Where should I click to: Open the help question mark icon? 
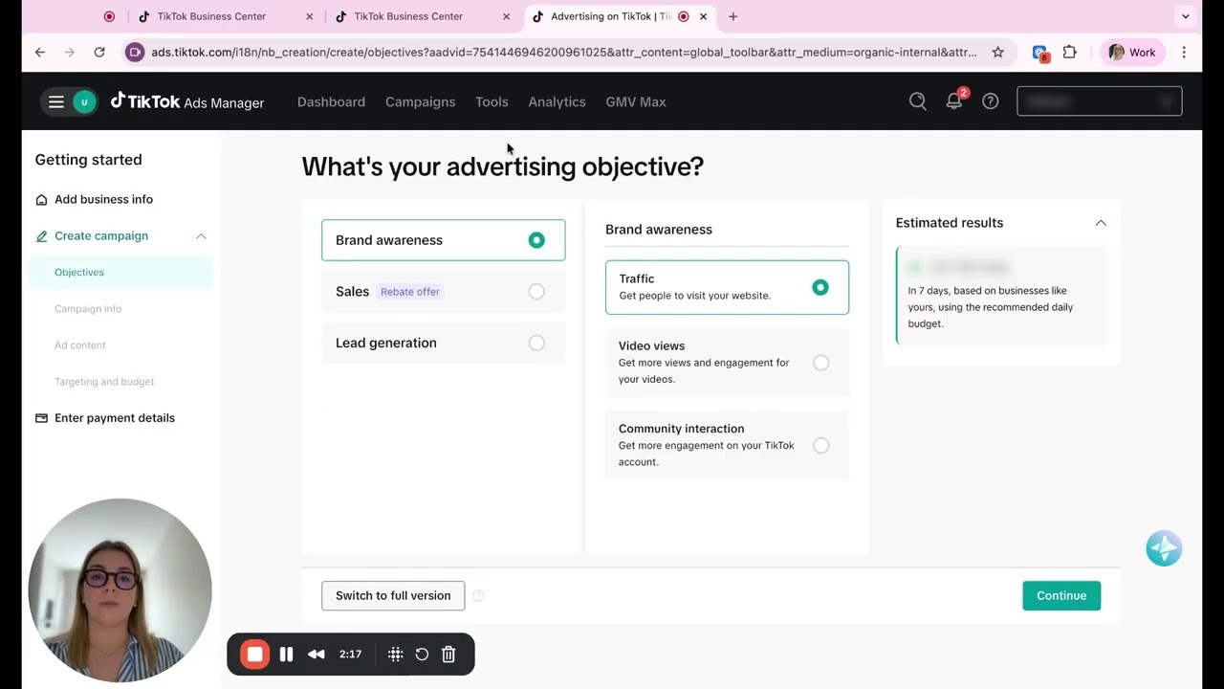[991, 101]
